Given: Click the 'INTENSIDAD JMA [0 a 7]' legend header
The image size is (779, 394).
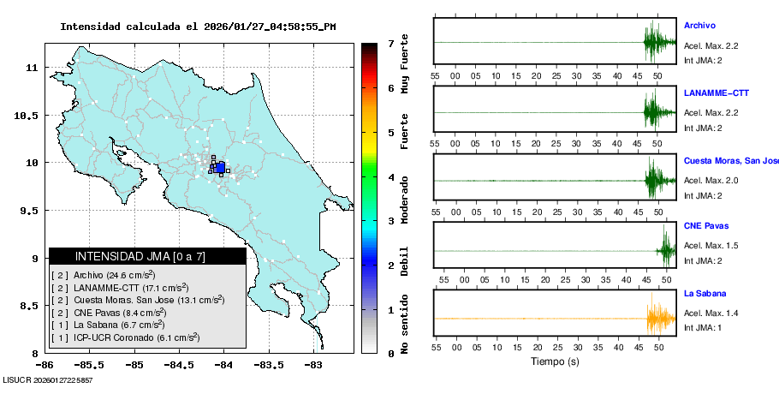Looking at the screenshot, I should 147,256.
